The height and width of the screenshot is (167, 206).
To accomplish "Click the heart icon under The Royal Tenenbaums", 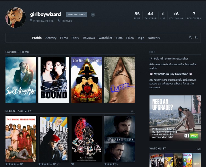I will 21,164.
